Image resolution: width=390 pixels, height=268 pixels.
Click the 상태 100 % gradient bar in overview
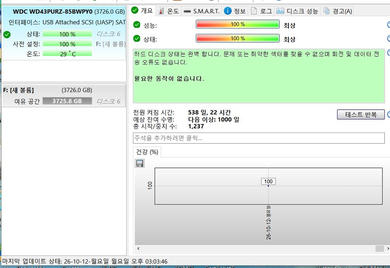[x=237, y=39]
